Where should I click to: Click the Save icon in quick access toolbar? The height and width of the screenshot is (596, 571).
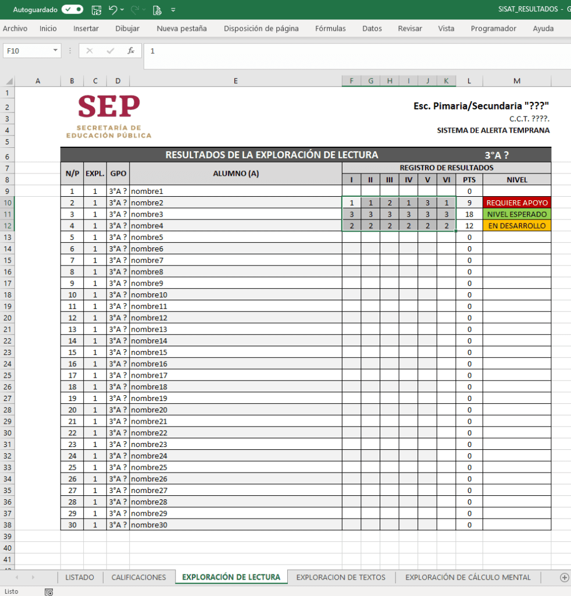tap(97, 10)
